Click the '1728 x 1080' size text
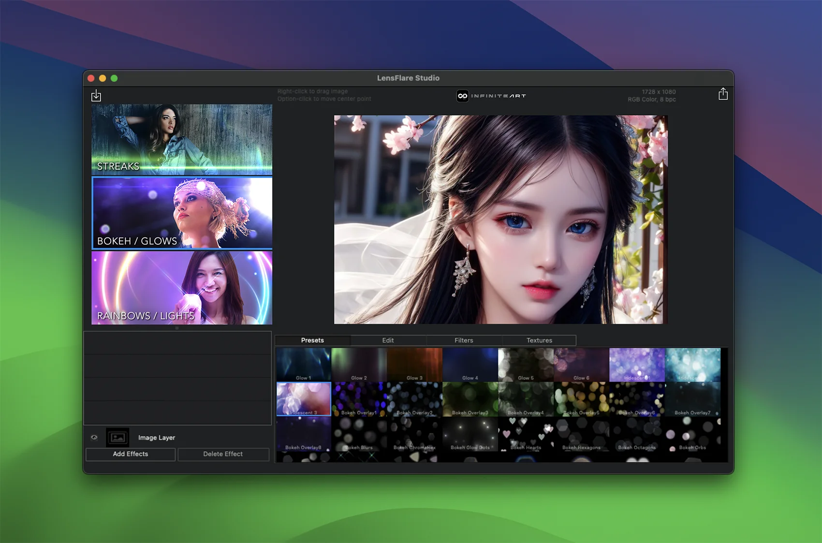Screen dimensions: 822x543 tap(659, 92)
